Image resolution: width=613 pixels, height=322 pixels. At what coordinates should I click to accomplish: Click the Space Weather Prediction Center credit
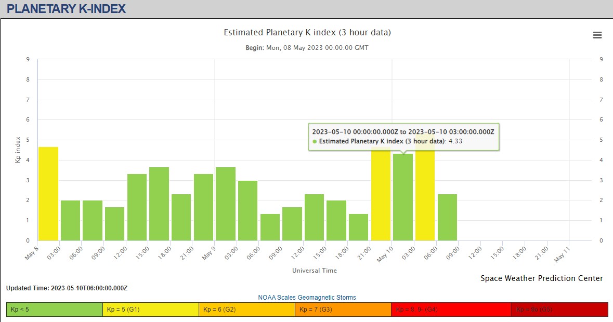541,278
